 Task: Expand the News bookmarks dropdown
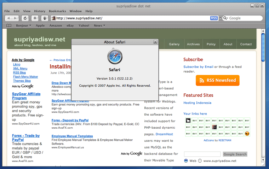[x=99, y=25]
